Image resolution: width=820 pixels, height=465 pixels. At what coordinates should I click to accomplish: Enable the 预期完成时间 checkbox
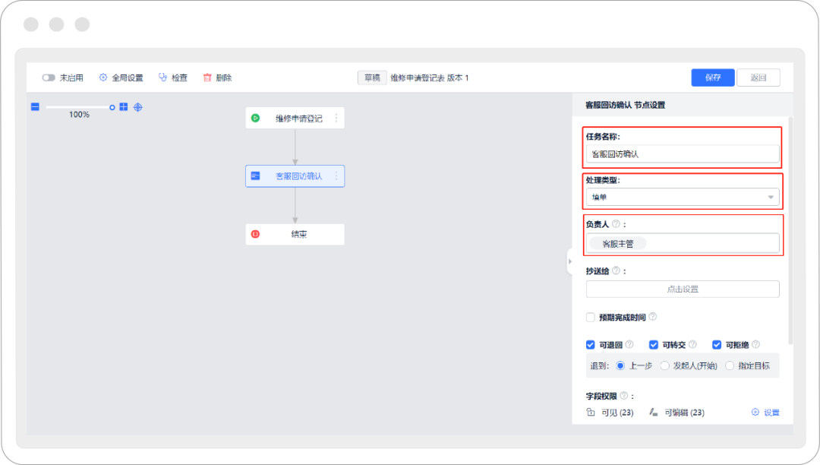pos(591,318)
